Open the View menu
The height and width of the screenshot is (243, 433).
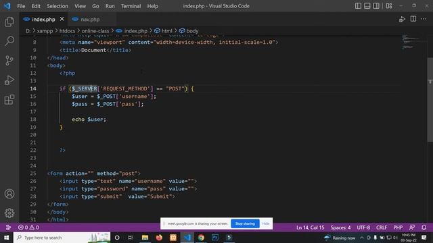[x=80, y=6]
